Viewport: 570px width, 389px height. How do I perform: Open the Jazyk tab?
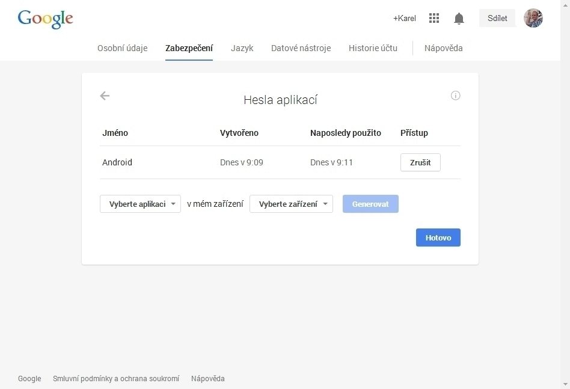(x=242, y=48)
